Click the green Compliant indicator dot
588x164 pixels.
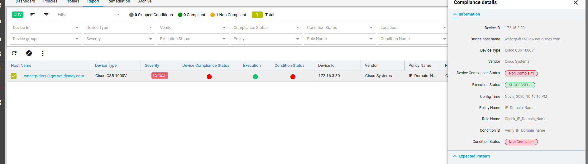pos(180,15)
